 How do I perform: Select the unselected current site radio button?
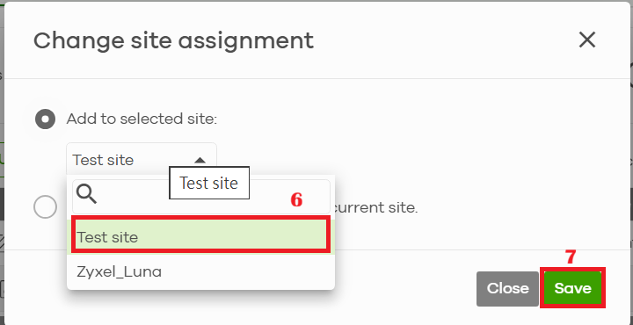tap(45, 207)
